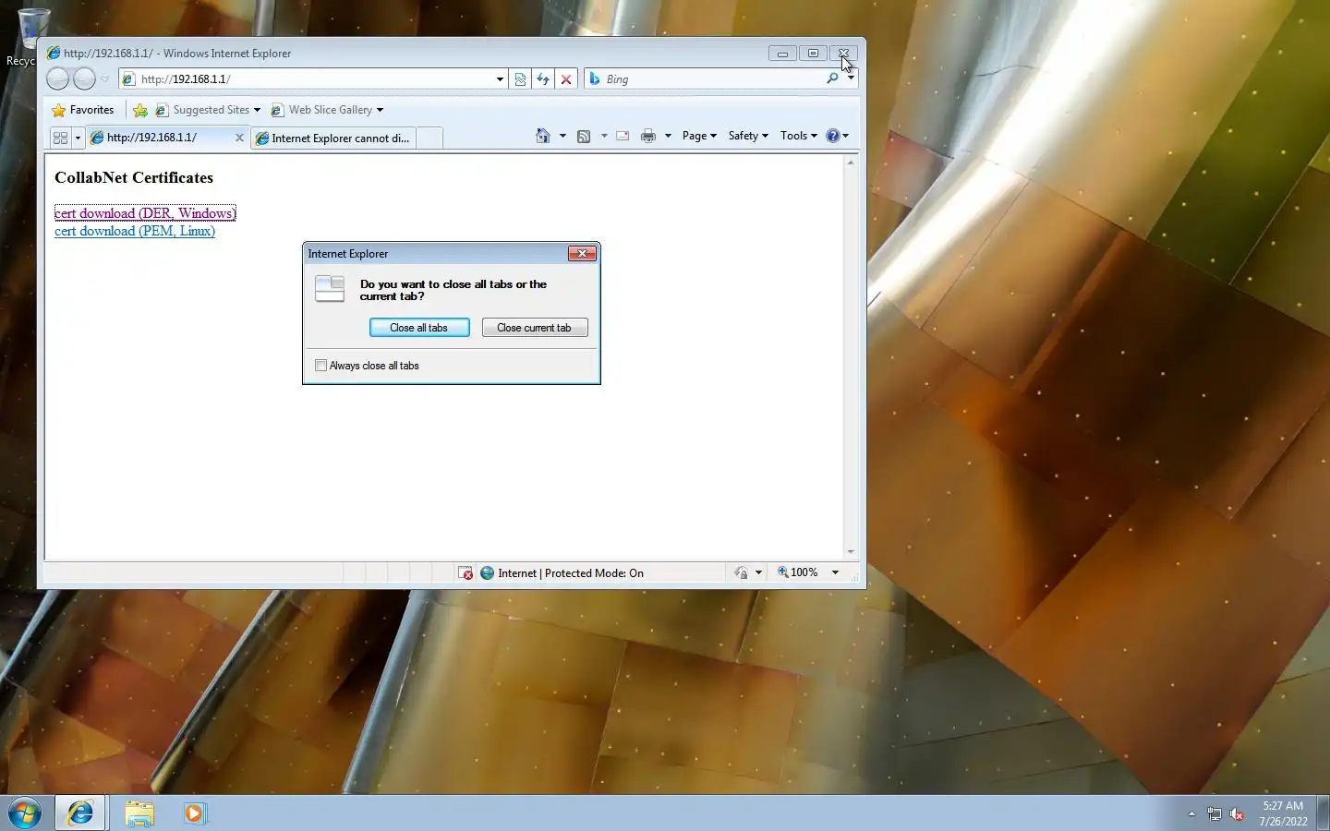Launch Windows Media Player from taskbar
1330x831 pixels.
click(x=194, y=813)
